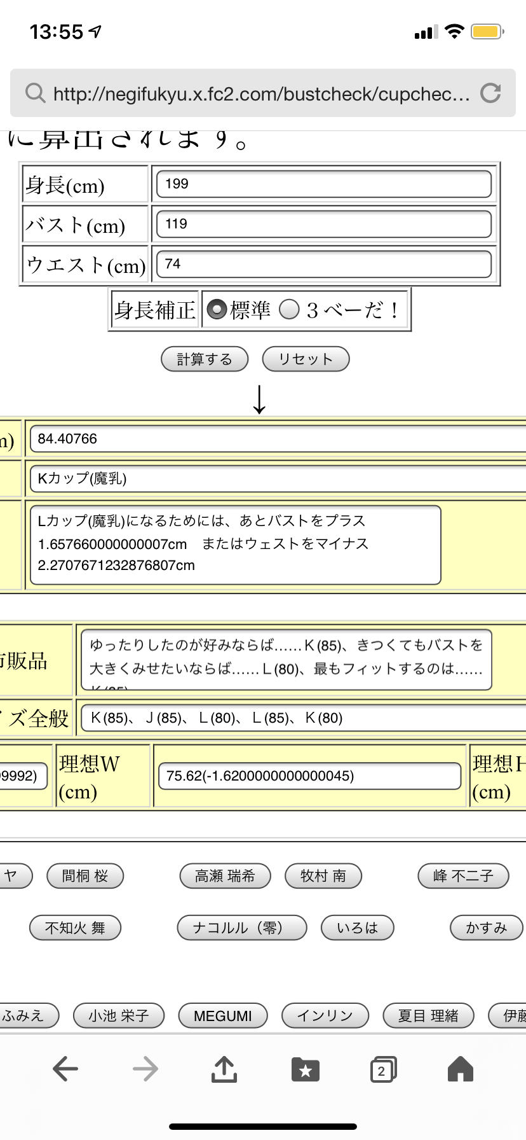Load preset 小池 栄子
This screenshot has height=1140, width=526.
119,1015
